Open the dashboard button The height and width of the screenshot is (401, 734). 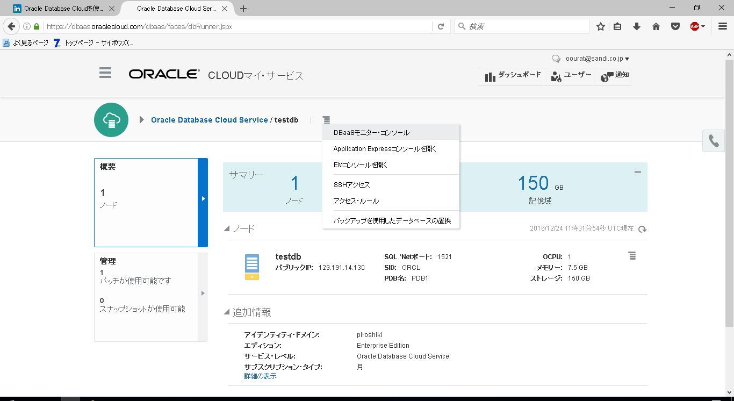(x=512, y=76)
